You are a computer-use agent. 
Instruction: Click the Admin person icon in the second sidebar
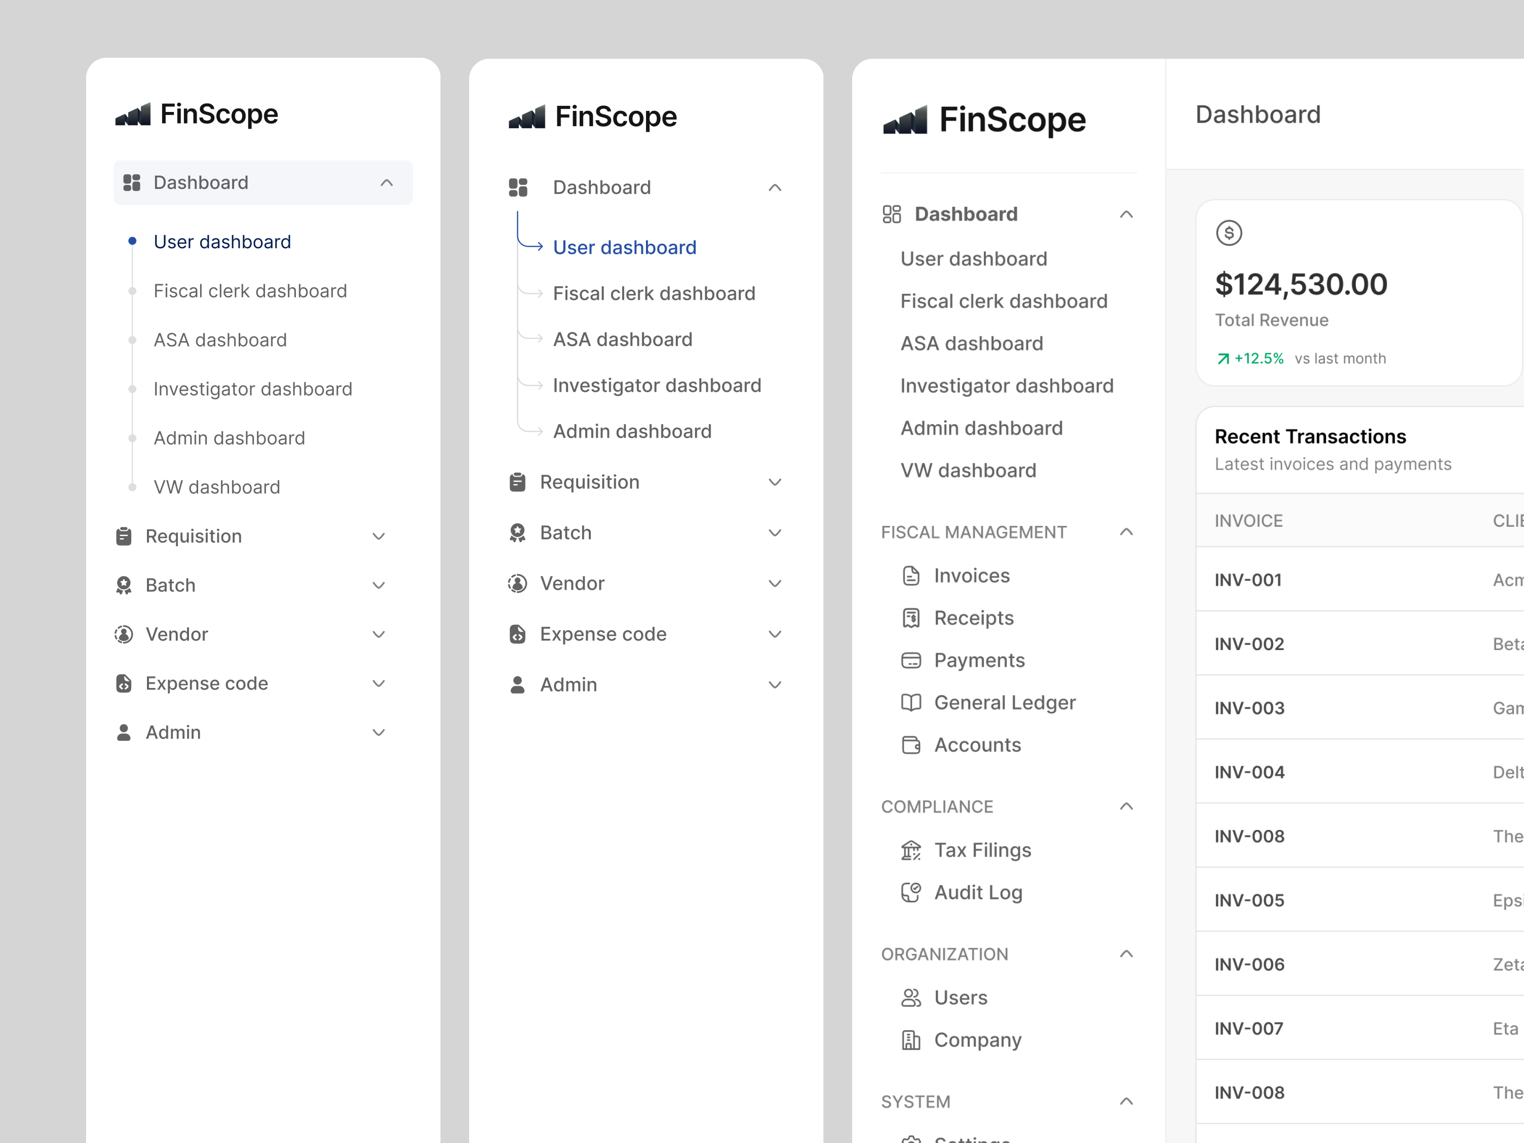pos(517,685)
